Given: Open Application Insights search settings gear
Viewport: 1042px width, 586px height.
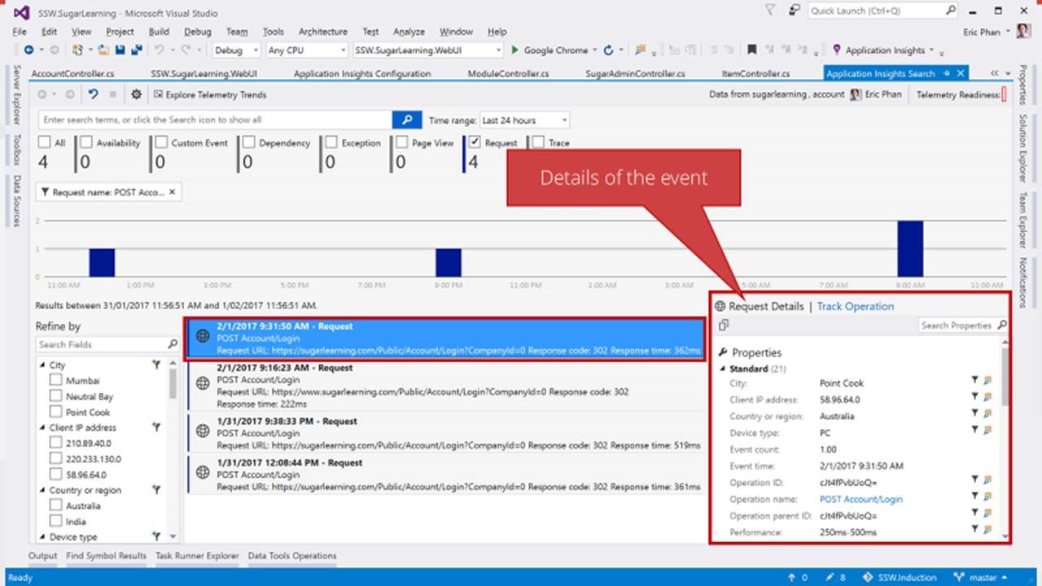Looking at the screenshot, I should [136, 94].
